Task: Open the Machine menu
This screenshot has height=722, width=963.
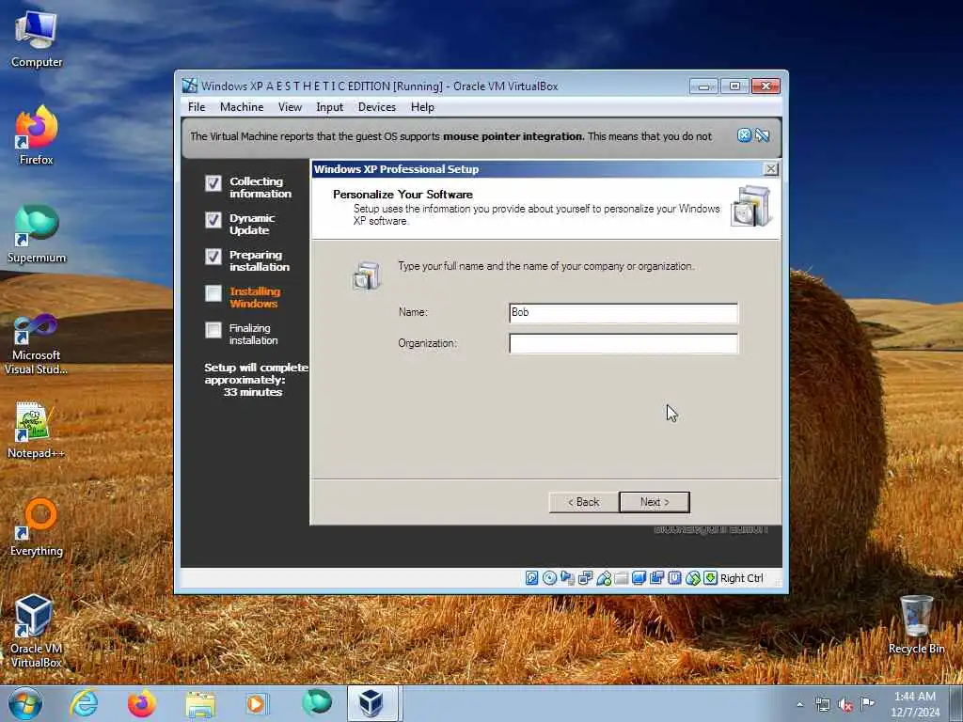Action: [x=242, y=107]
